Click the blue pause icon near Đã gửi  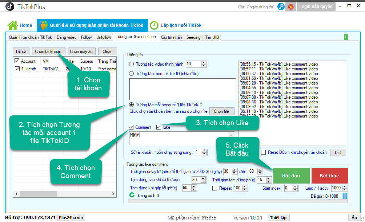(345, 196)
